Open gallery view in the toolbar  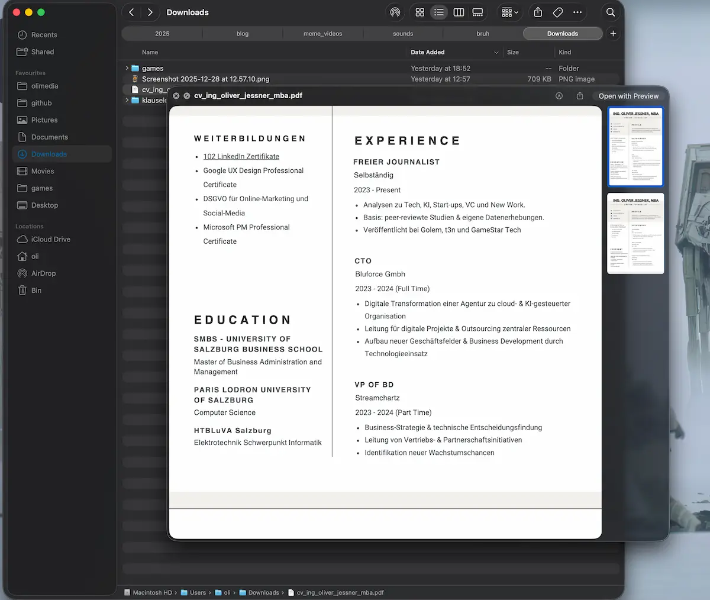click(x=477, y=12)
